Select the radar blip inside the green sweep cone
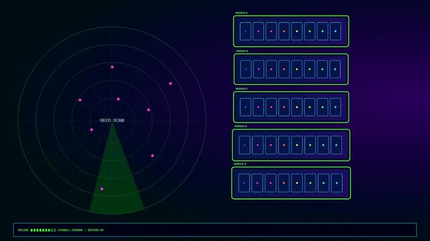430x241 pixels. (102, 189)
